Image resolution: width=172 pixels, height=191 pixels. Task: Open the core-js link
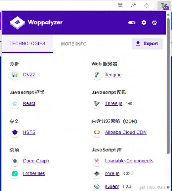(112, 174)
